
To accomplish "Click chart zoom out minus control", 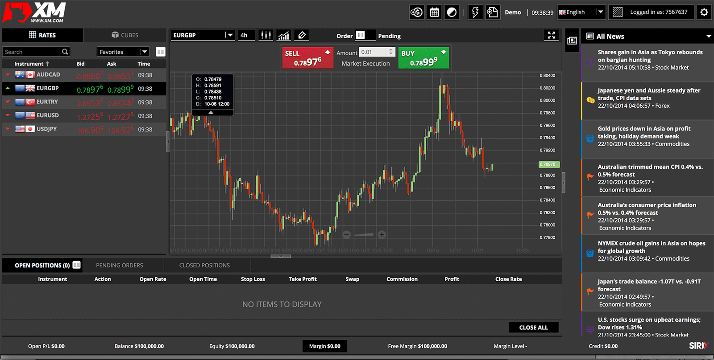I will tap(347, 234).
